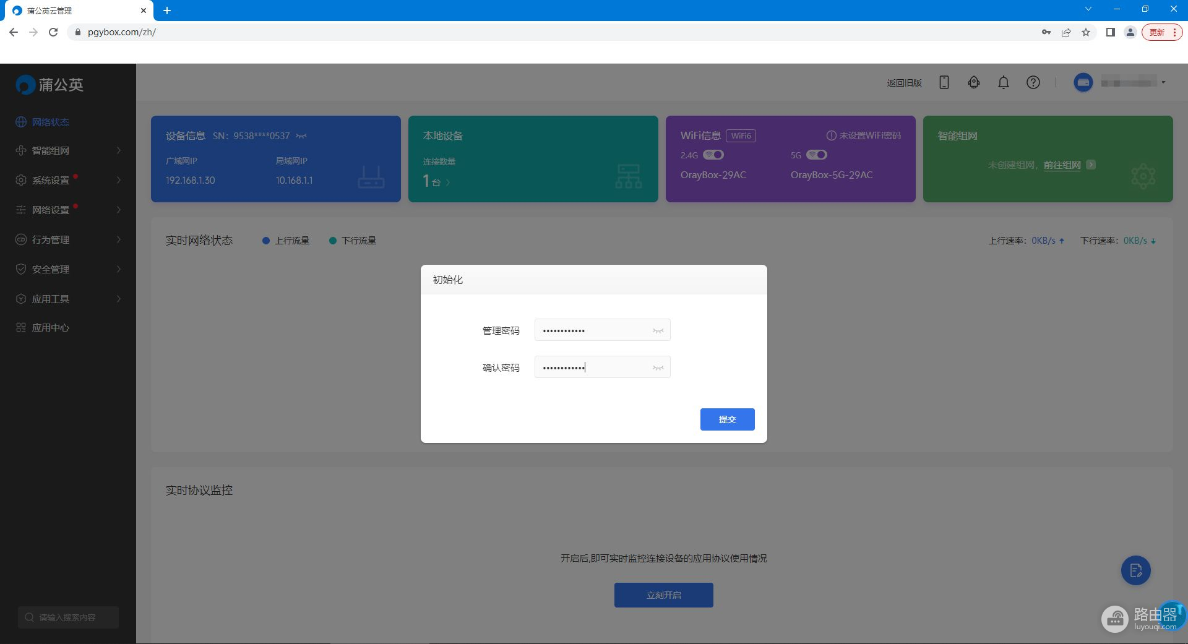Open 应用中心 from the sidebar
Screen dimensions: 1188x644
(x=51, y=327)
